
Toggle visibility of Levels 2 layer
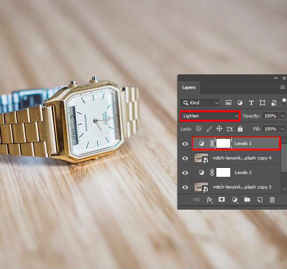(x=185, y=173)
